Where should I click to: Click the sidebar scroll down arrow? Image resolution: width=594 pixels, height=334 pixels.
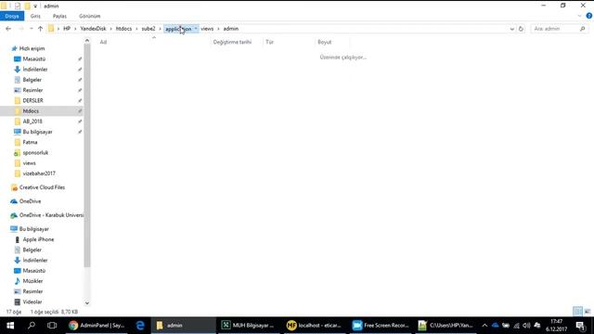(x=87, y=303)
